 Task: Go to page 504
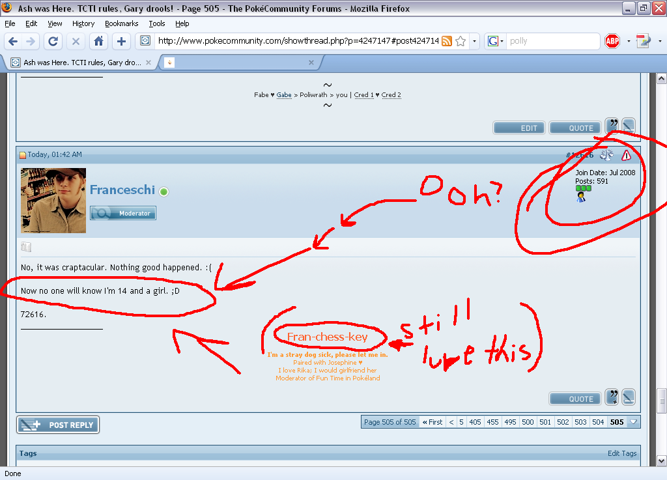pyautogui.click(x=598, y=422)
